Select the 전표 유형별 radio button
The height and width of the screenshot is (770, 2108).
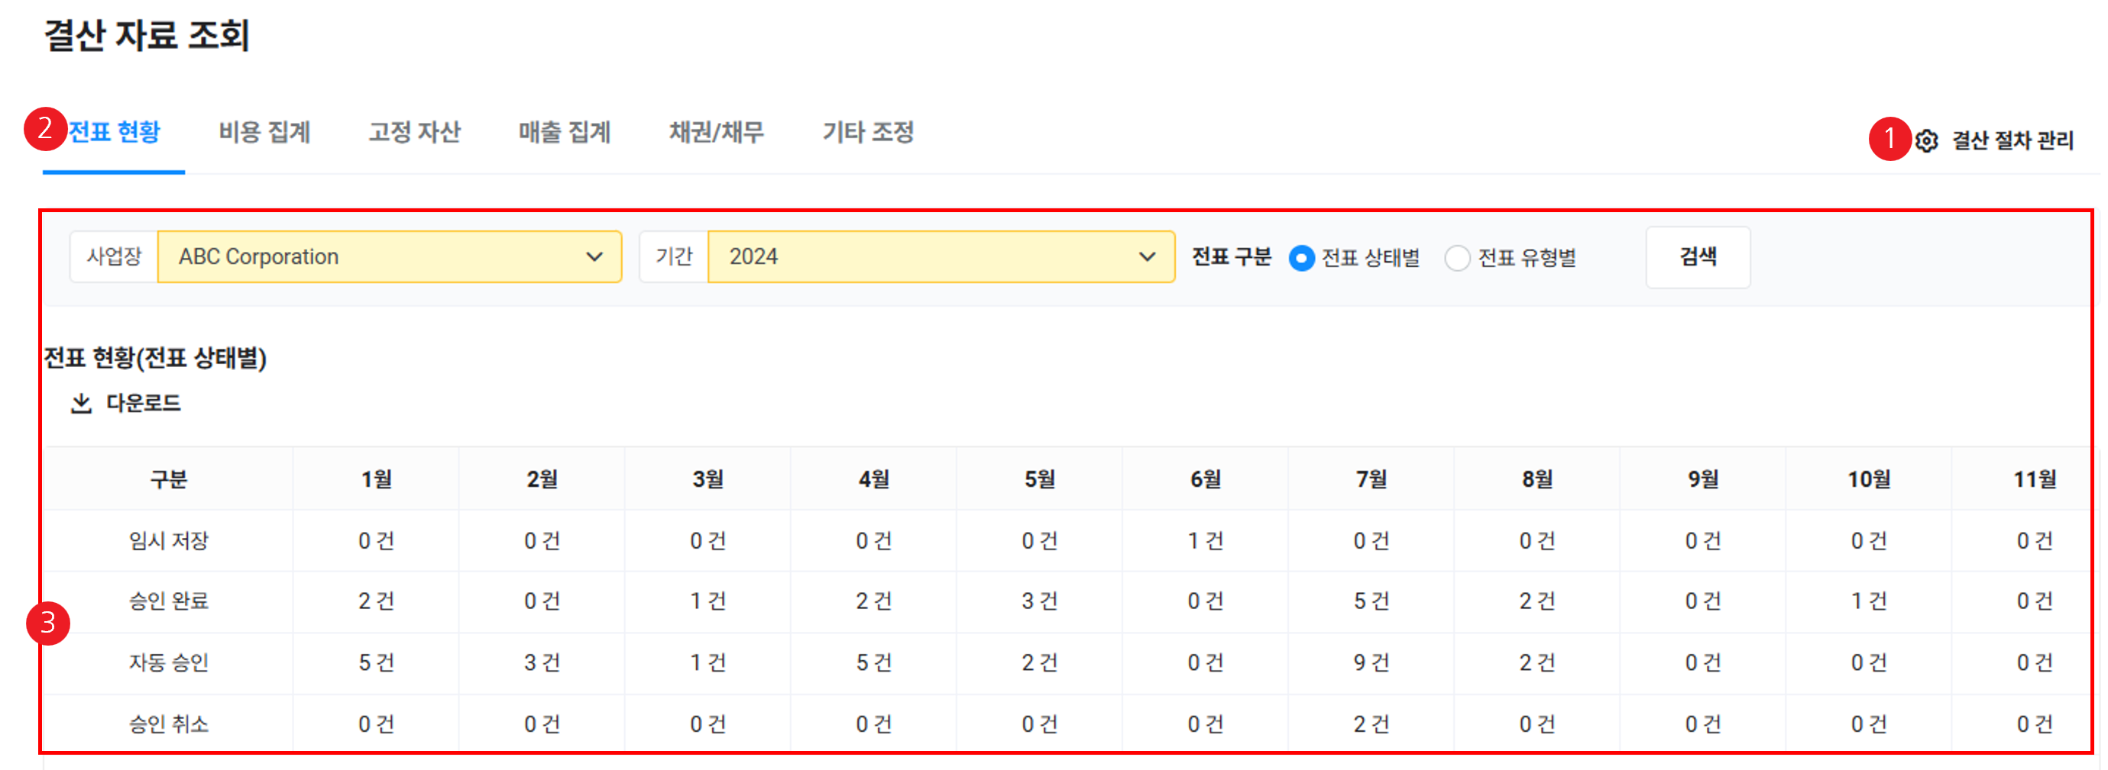tap(1456, 258)
